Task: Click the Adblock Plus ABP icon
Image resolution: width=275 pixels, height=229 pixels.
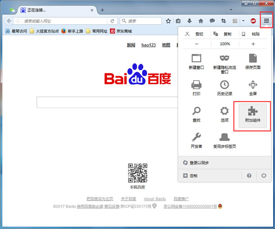Action: (253, 21)
